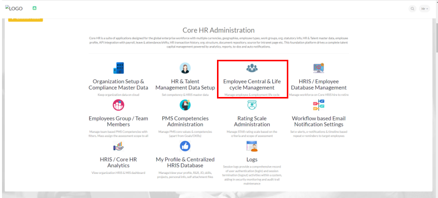Click the Core HR Administration heading

218,30
